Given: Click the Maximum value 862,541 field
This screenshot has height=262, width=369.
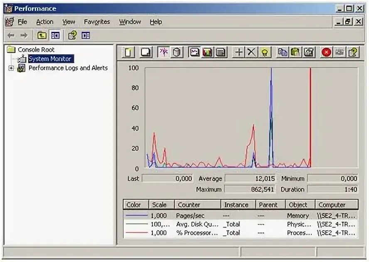Looking at the screenshot, I should click(249, 189).
